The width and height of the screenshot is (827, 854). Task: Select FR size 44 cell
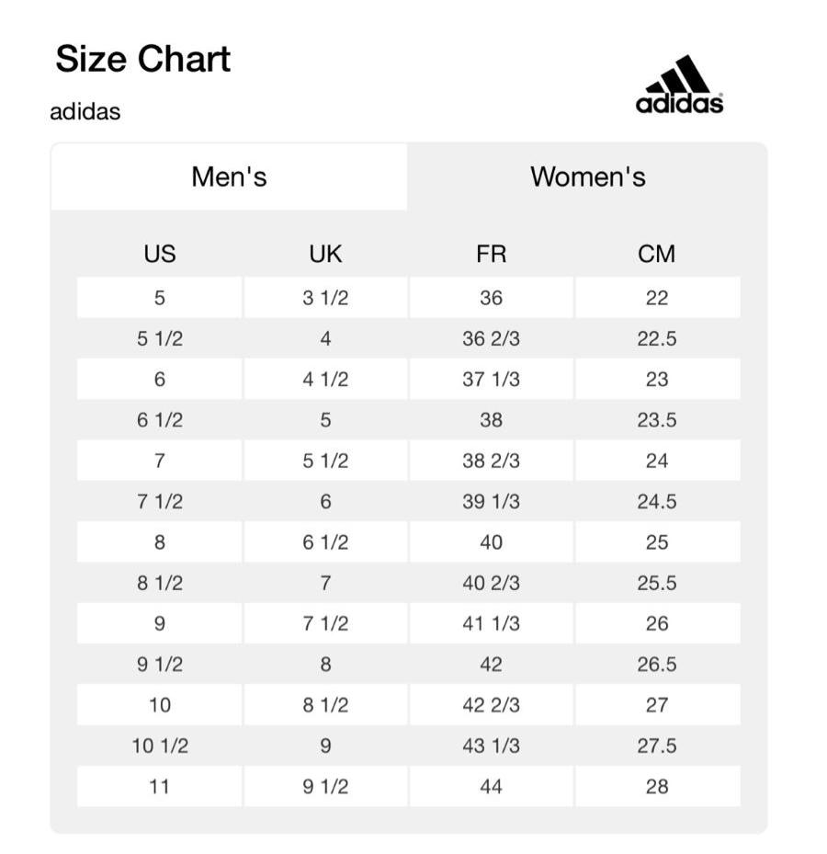[x=491, y=787]
